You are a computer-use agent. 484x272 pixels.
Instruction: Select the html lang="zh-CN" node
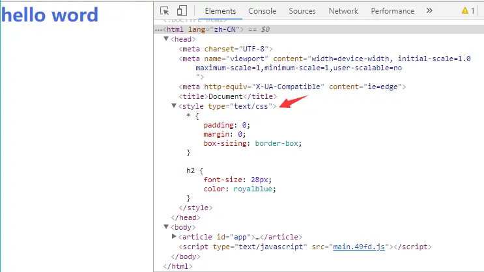pyautogui.click(x=203, y=29)
